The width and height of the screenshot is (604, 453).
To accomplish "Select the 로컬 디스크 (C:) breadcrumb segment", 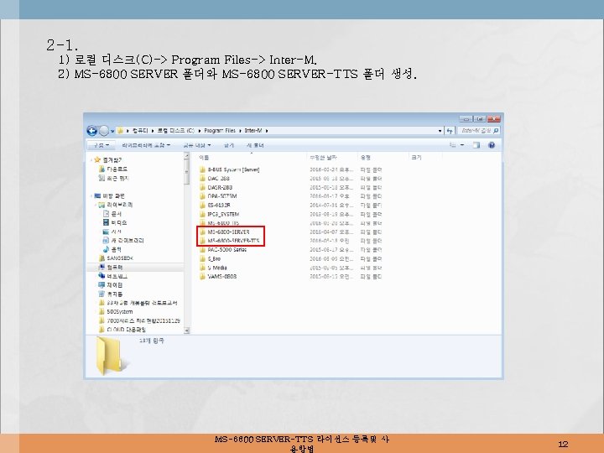I will click(x=175, y=131).
